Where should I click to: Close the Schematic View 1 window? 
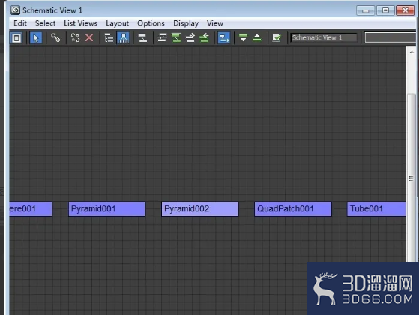(405, 10)
